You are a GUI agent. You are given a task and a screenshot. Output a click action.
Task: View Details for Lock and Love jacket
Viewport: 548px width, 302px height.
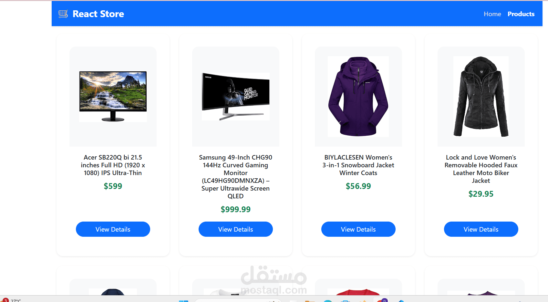click(481, 229)
